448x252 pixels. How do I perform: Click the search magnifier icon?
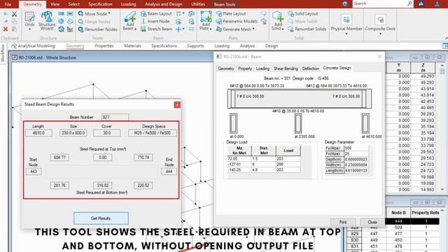point(409,3)
